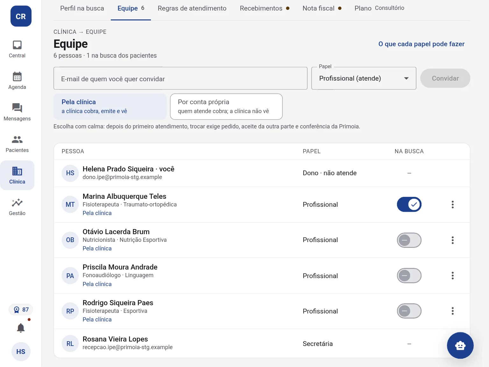Open the HS user avatar in sidebar
Screen dimensions: 489x367
click(21, 351)
